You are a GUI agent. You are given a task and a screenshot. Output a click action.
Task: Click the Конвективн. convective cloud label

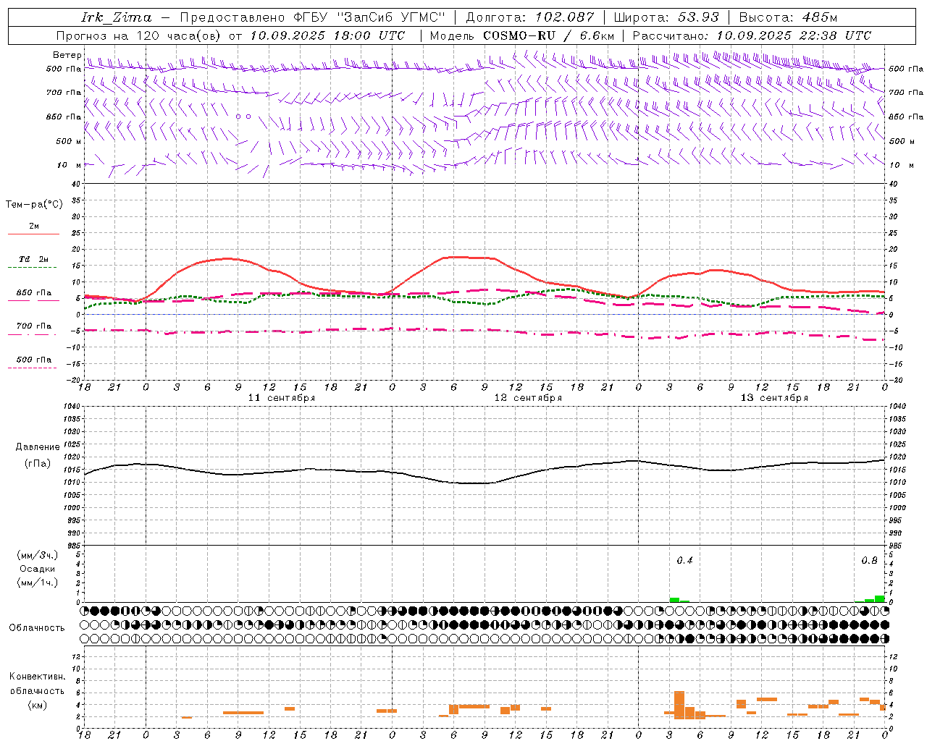pos(37,677)
